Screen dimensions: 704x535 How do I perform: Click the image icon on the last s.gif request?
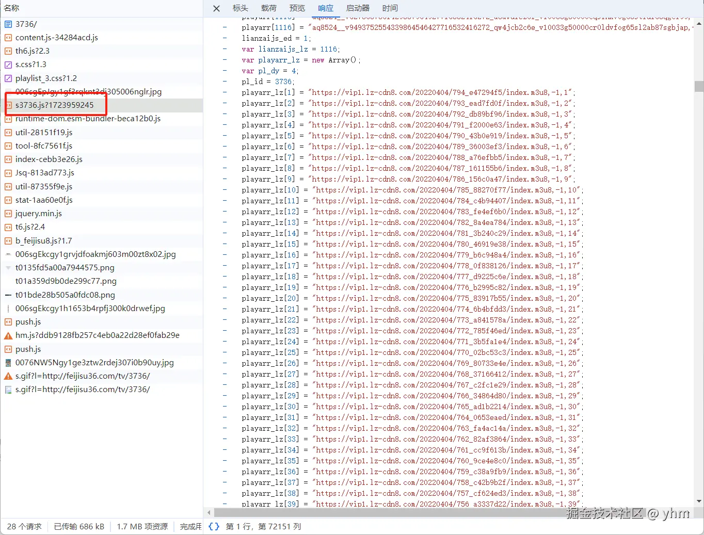[x=8, y=390]
